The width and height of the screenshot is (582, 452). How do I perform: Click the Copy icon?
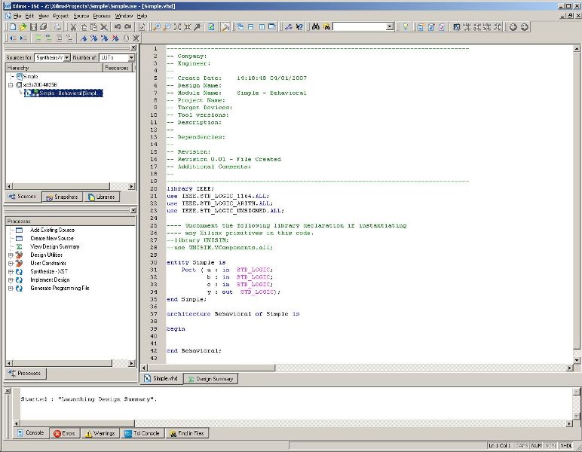(x=84, y=26)
